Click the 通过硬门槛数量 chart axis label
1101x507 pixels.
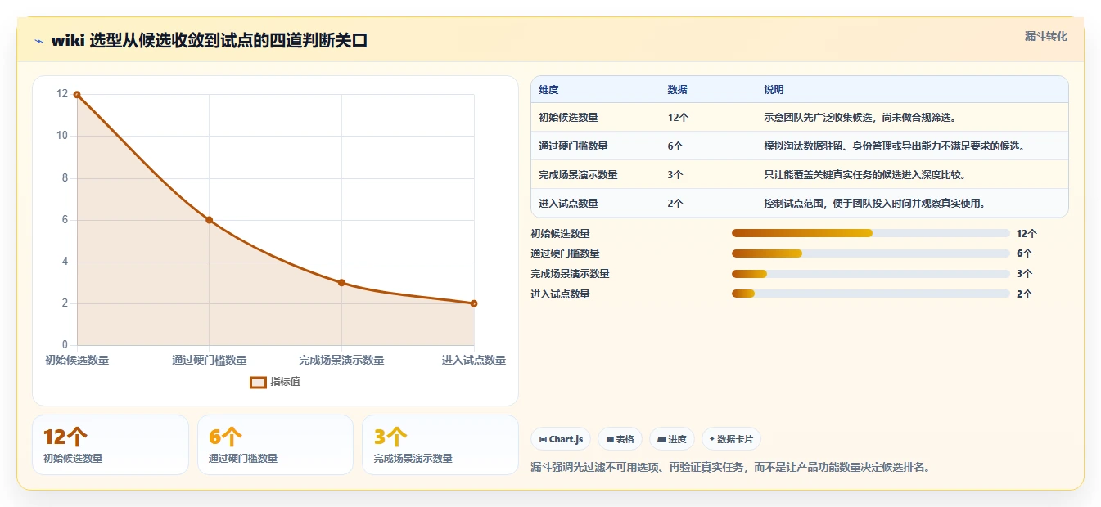(x=210, y=361)
